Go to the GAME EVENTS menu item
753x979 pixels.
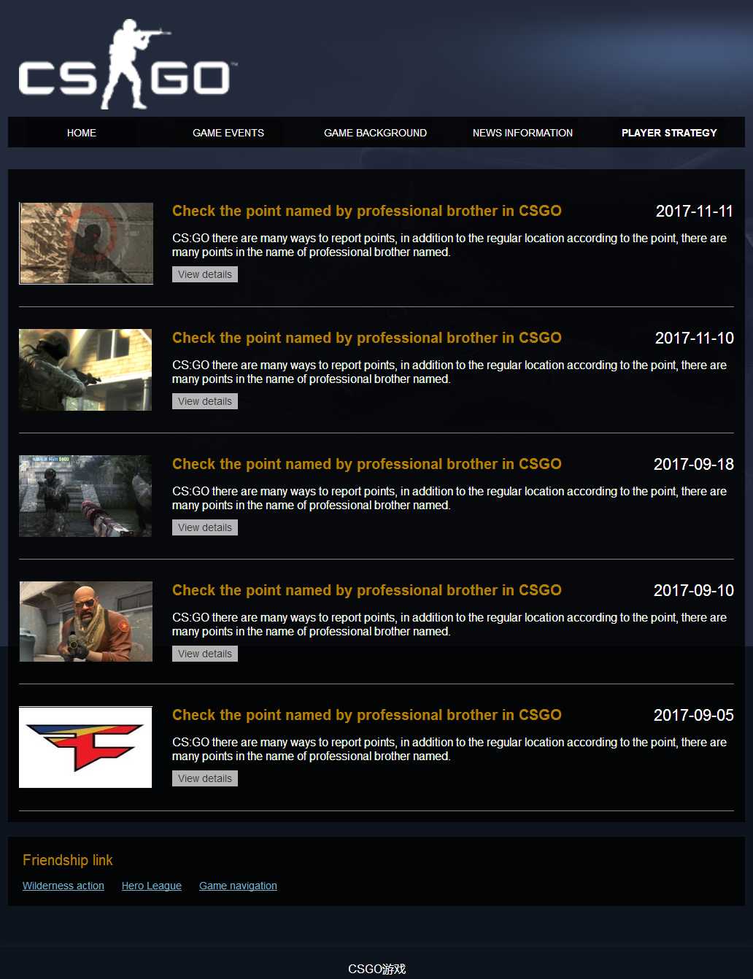click(228, 133)
